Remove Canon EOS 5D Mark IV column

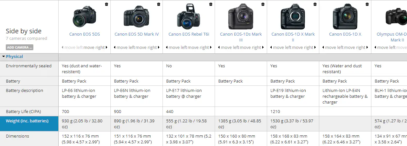coord(159,4)
